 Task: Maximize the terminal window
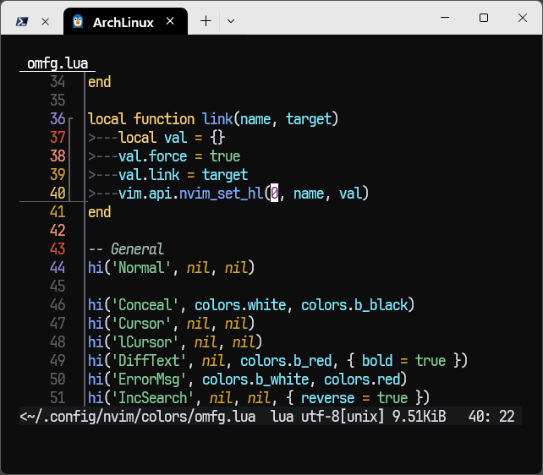pyautogui.click(x=484, y=18)
